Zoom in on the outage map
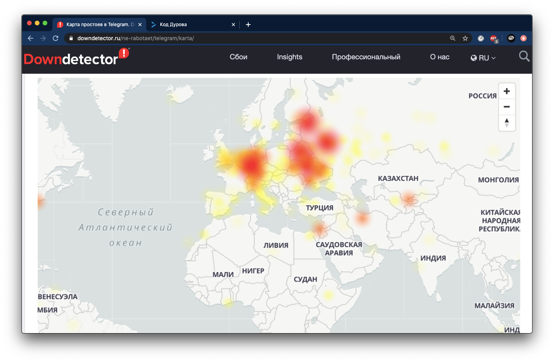This screenshot has height=362, width=554. point(507,91)
